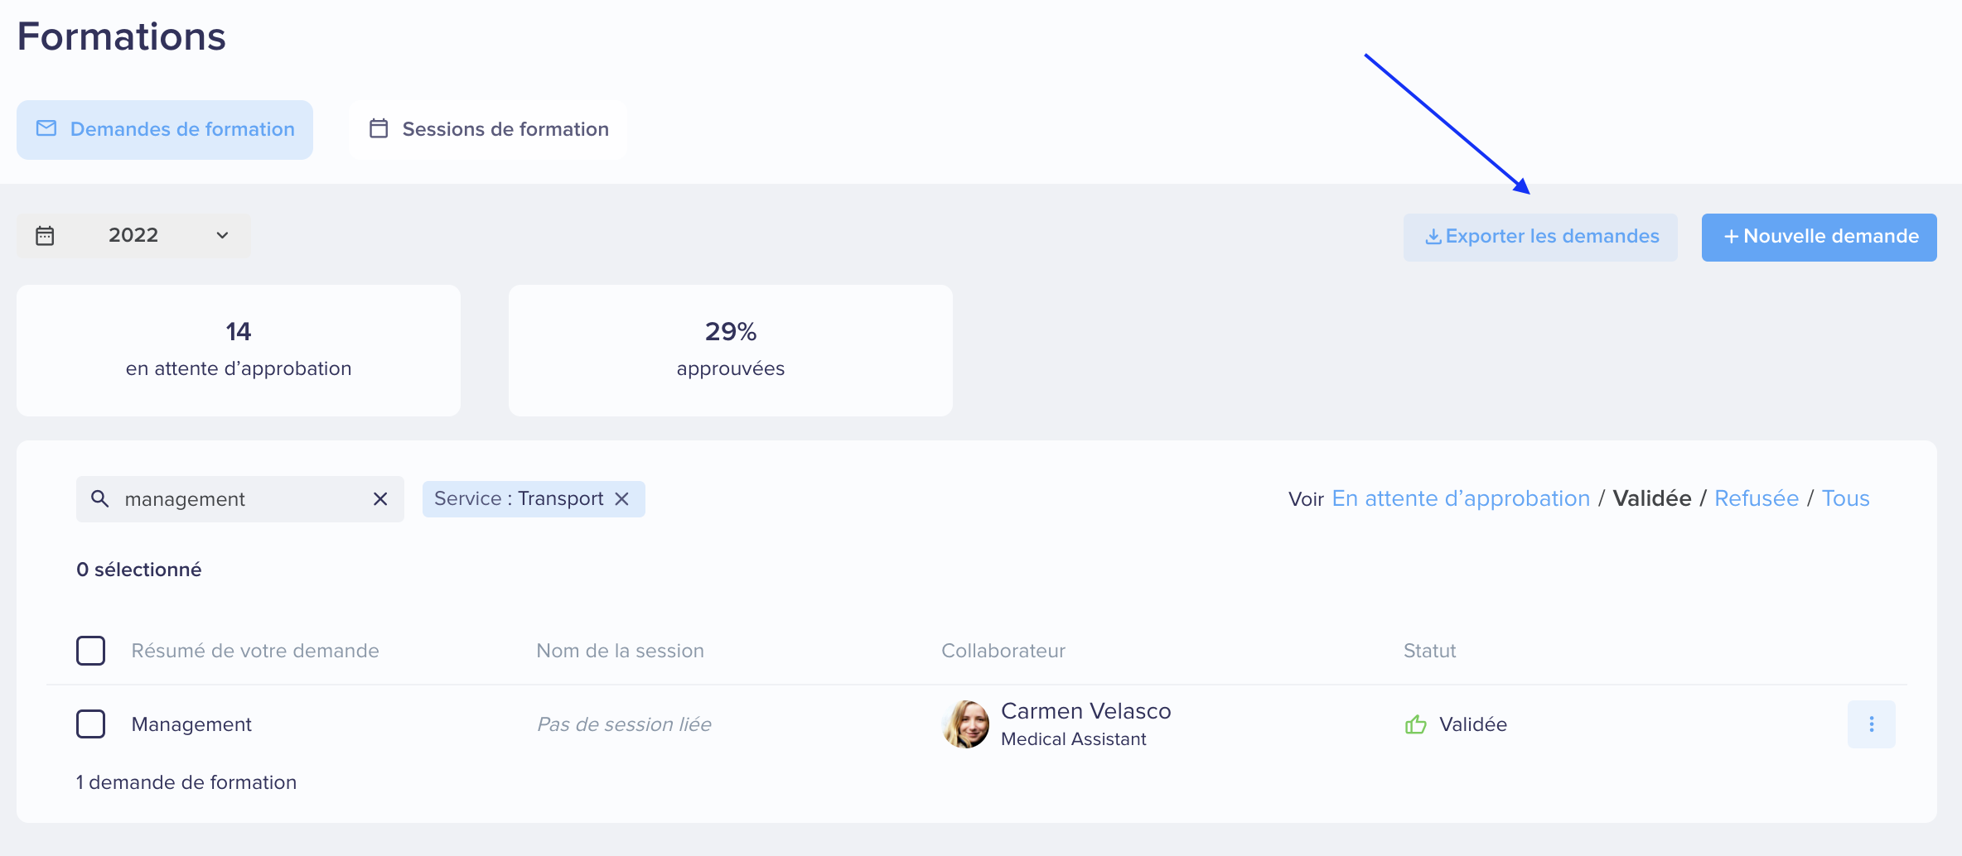
Task: Tick the select-all header checkbox
Action: tap(91, 651)
